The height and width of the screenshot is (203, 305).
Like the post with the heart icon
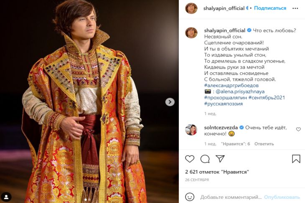pyautogui.click(x=190, y=159)
